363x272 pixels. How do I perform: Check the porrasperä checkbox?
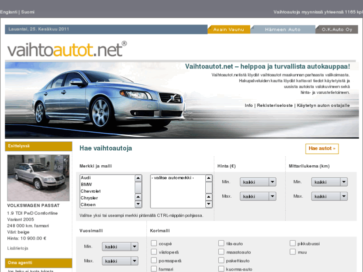tap(154, 260)
